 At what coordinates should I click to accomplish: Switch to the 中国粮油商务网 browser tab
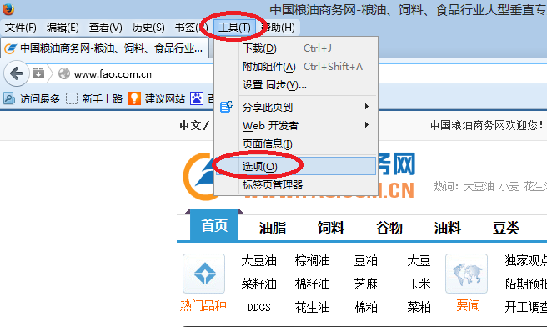tap(104, 48)
